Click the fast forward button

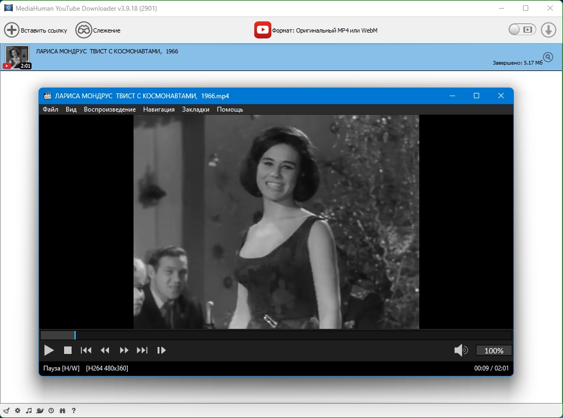[124, 350]
